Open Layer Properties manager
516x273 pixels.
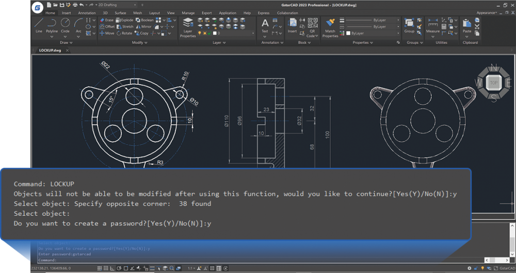[x=188, y=28]
